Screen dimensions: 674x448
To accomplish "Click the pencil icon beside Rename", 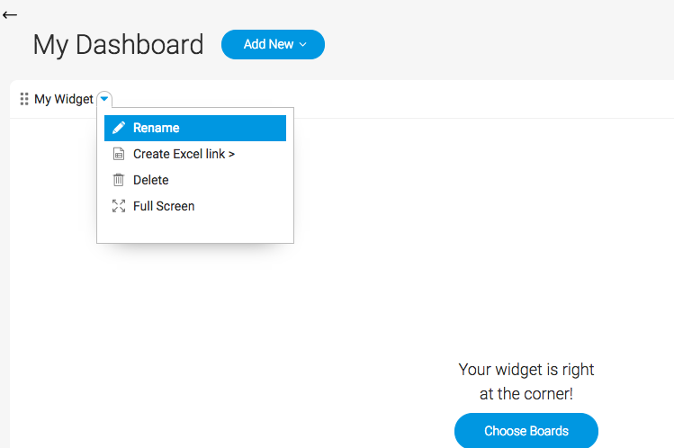I will (x=119, y=128).
